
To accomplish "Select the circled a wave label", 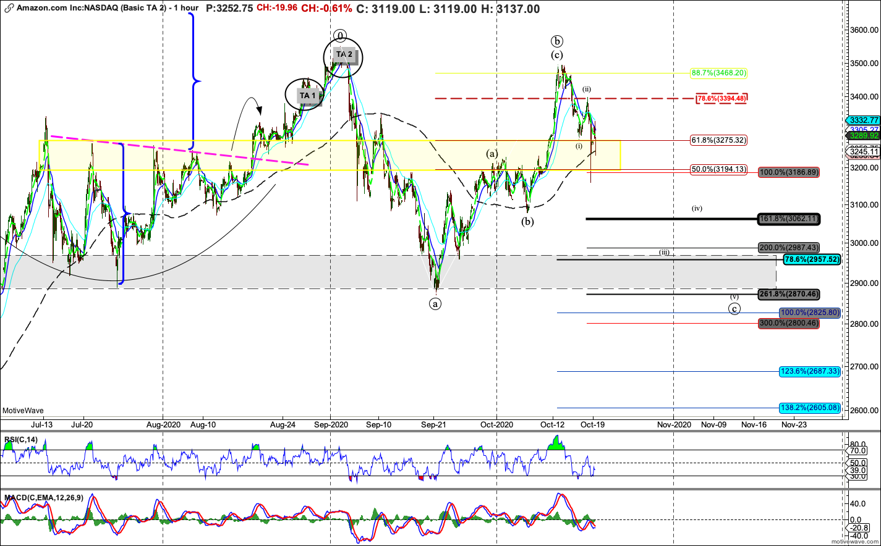I will pyautogui.click(x=436, y=303).
